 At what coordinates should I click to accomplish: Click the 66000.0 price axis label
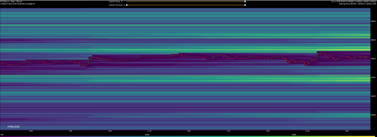click(373, 40)
